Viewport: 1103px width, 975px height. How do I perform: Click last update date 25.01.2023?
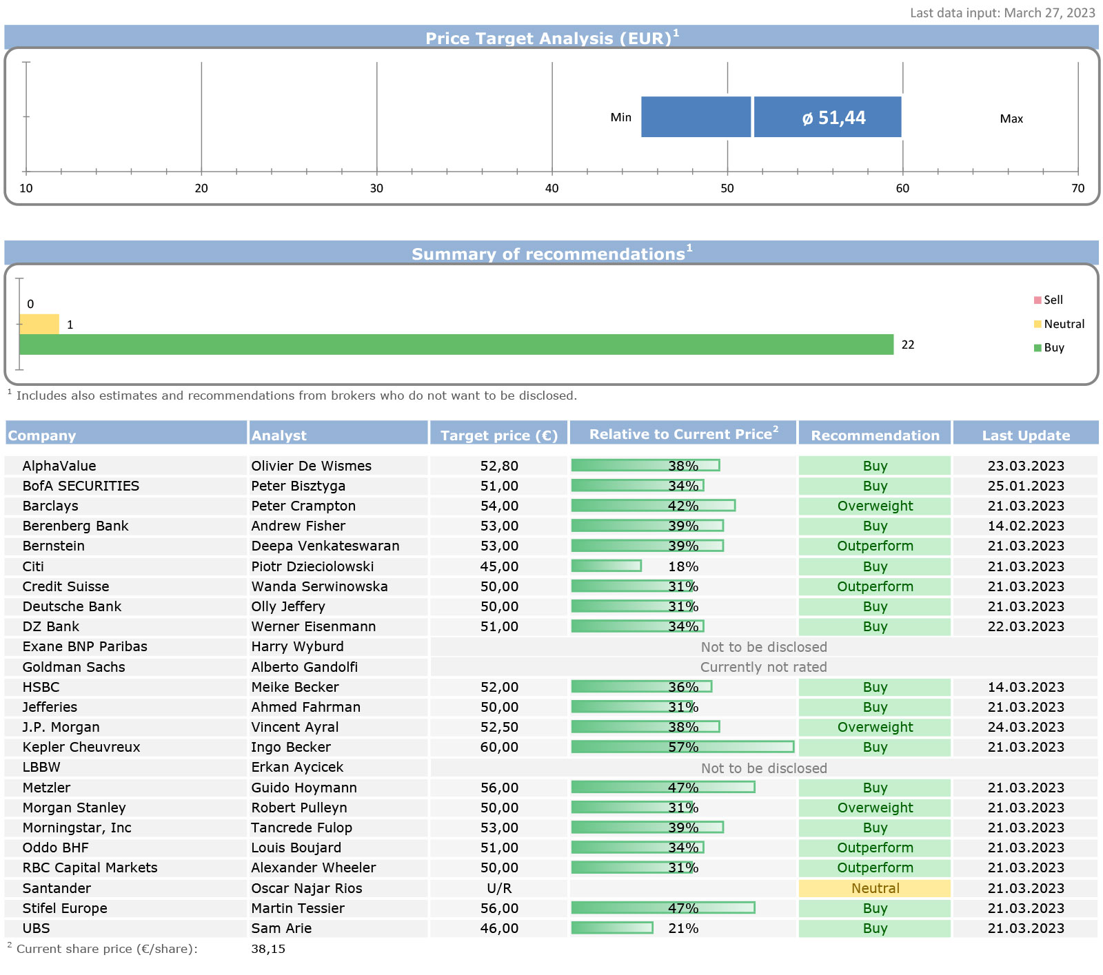pos(1026,486)
